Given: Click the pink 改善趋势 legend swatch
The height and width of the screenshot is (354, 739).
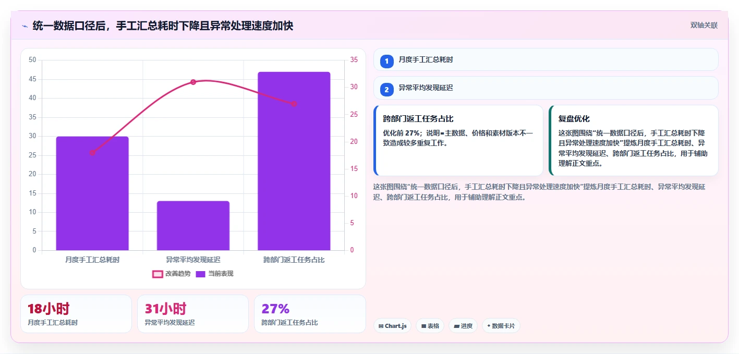Looking at the screenshot, I should point(158,274).
